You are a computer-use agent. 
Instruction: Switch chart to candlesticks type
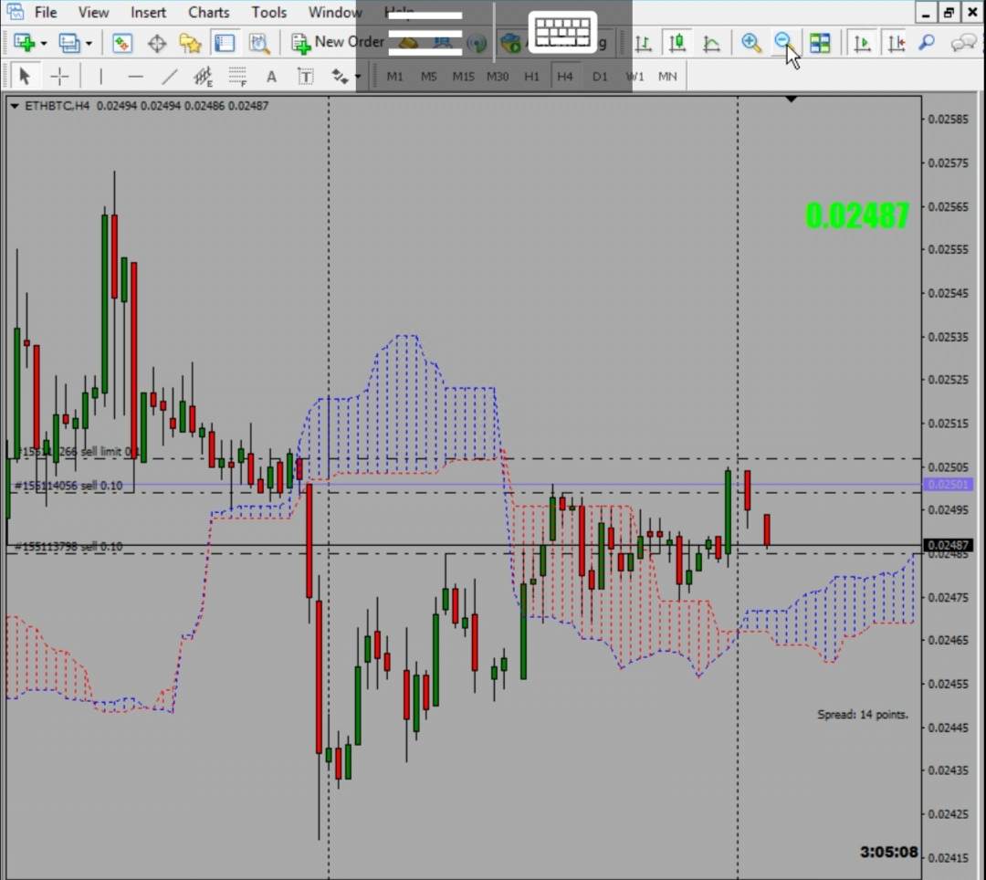(677, 43)
